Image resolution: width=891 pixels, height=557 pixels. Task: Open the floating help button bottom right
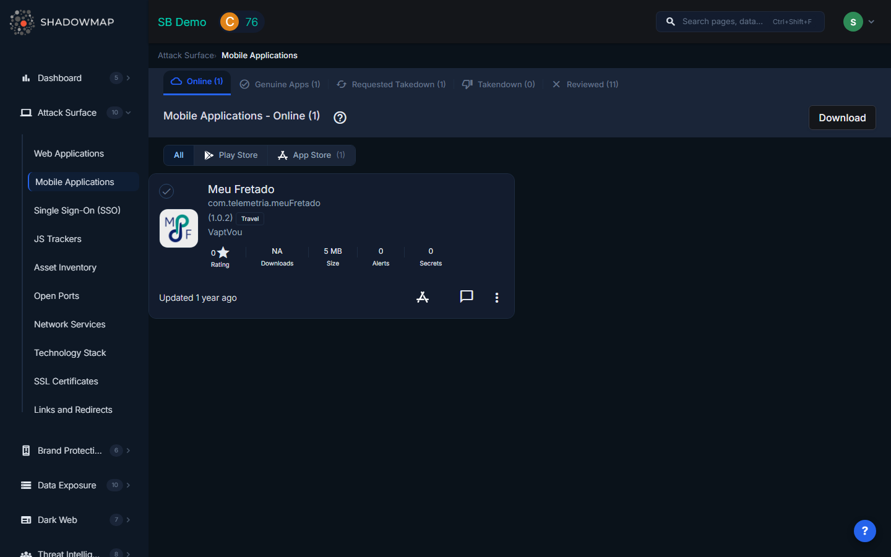coord(864,530)
